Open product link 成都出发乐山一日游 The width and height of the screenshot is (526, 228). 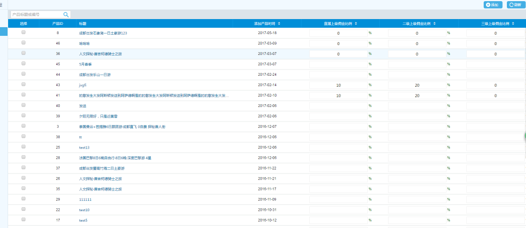(x=95, y=75)
